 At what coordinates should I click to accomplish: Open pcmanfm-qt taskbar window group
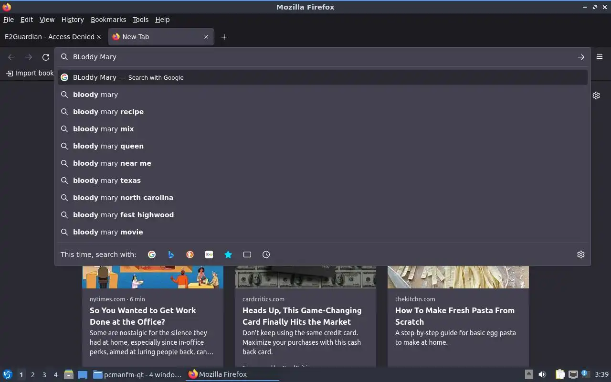coord(137,374)
